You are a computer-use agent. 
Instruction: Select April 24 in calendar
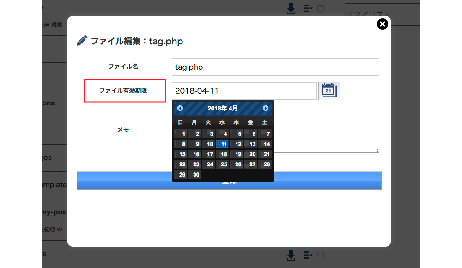[x=208, y=164]
